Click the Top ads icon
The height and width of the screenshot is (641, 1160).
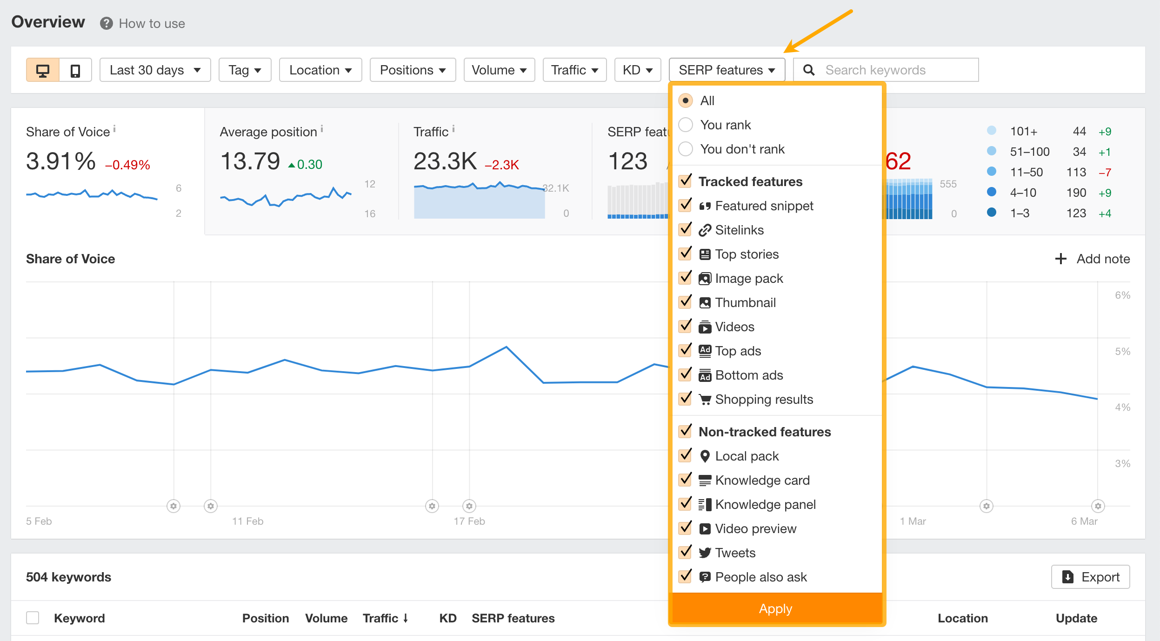click(x=705, y=351)
